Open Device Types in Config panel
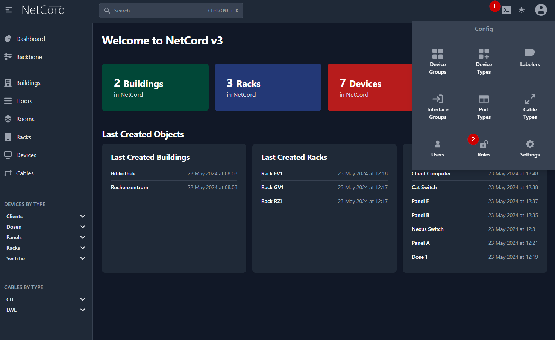 click(484, 54)
